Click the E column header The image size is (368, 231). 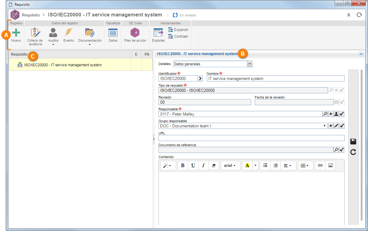[x=136, y=54]
